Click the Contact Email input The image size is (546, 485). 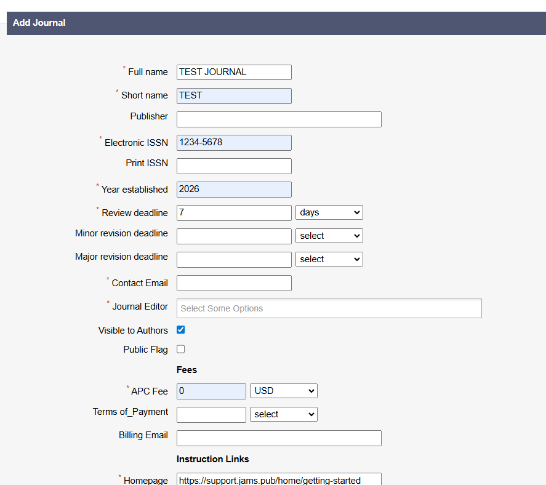(234, 283)
